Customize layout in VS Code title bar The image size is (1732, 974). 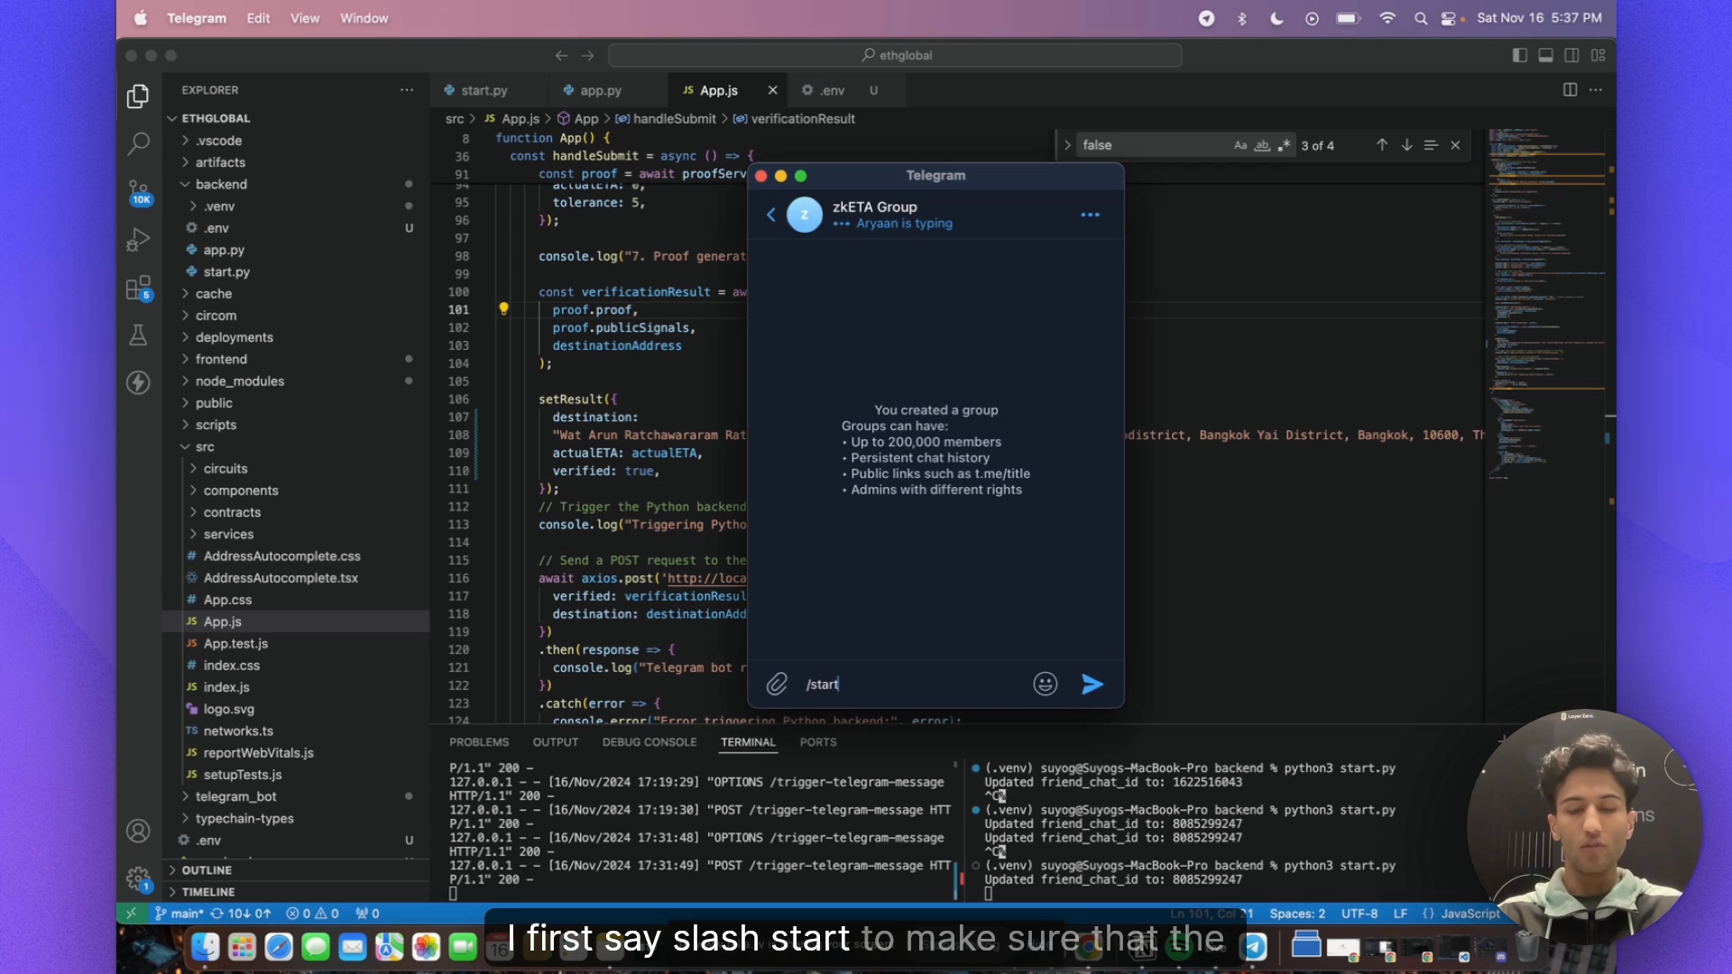tap(1598, 56)
